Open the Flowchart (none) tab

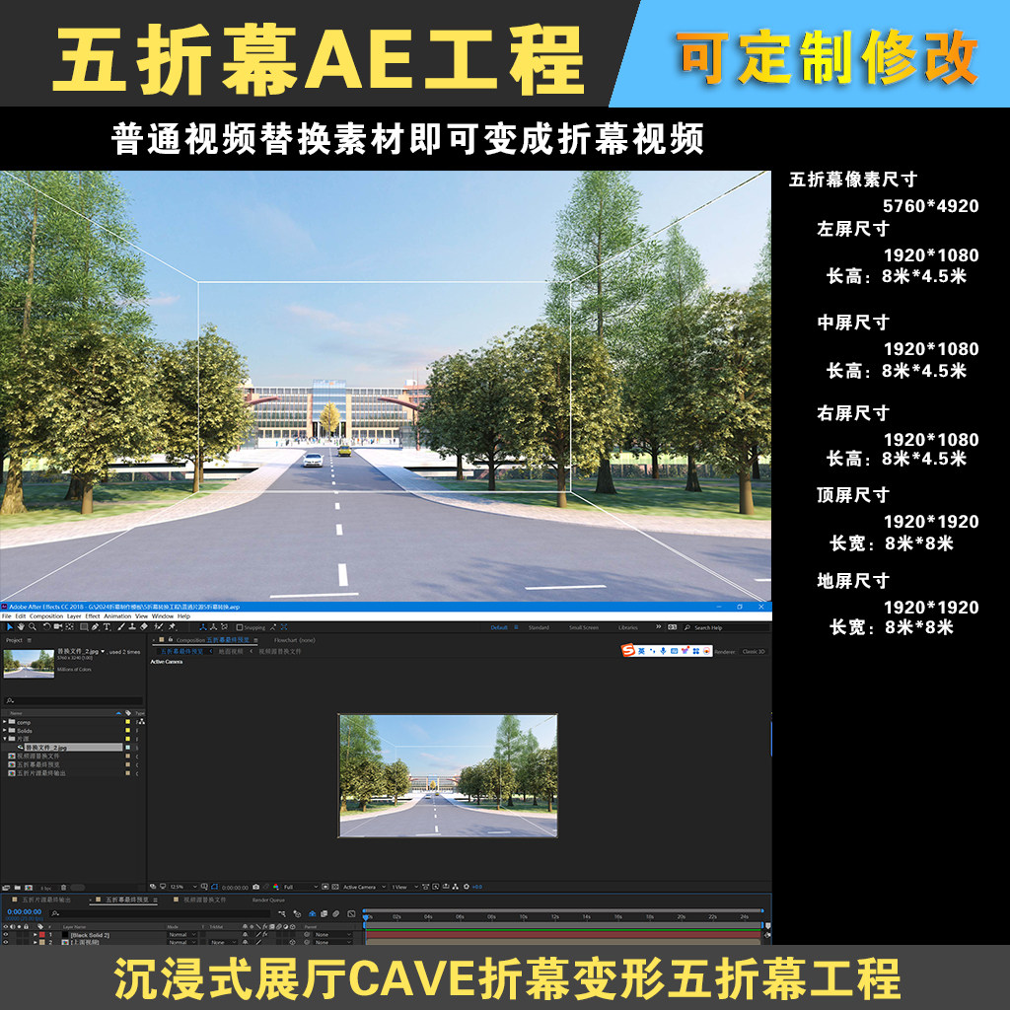294,640
